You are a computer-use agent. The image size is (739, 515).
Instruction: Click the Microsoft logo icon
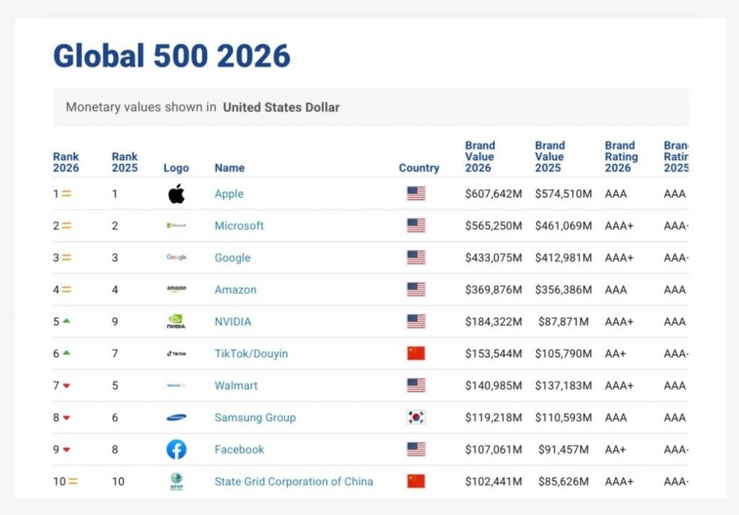[x=175, y=225]
